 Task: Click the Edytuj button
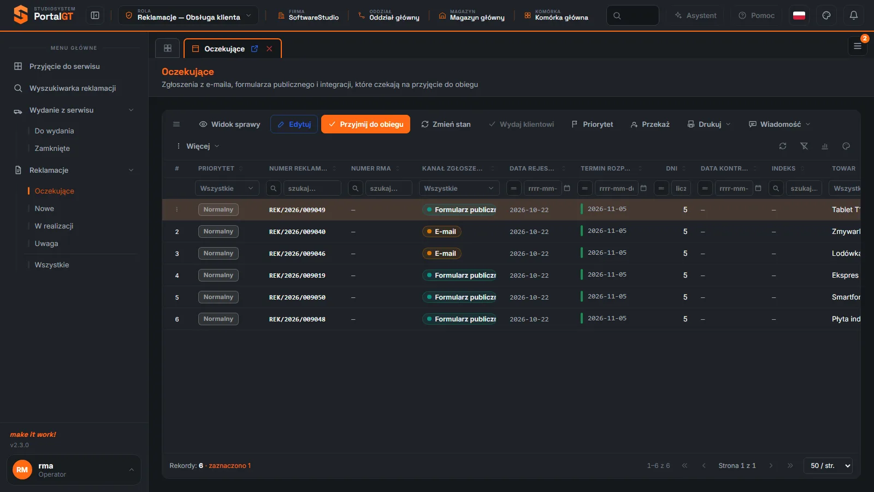point(294,124)
